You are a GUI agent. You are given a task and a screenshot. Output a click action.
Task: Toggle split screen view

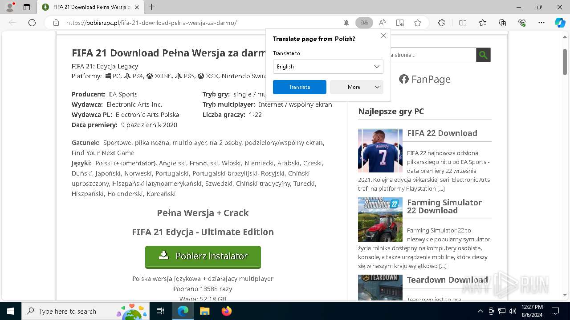(463, 23)
